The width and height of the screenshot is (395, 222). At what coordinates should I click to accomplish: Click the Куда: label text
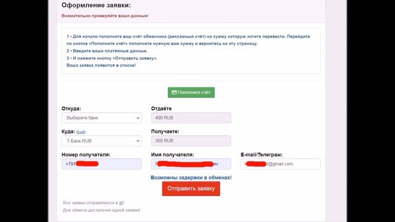(69, 131)
